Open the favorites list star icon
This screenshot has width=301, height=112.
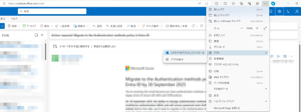coord(234,4)
